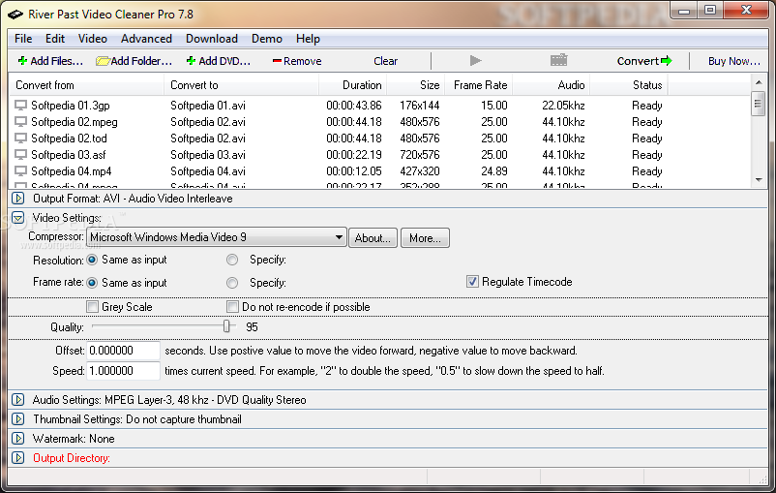Expand the Output Format section

coord(18,199)
